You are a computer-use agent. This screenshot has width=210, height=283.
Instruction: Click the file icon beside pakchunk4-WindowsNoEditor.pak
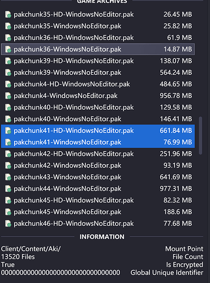click(x=8, y=96)
